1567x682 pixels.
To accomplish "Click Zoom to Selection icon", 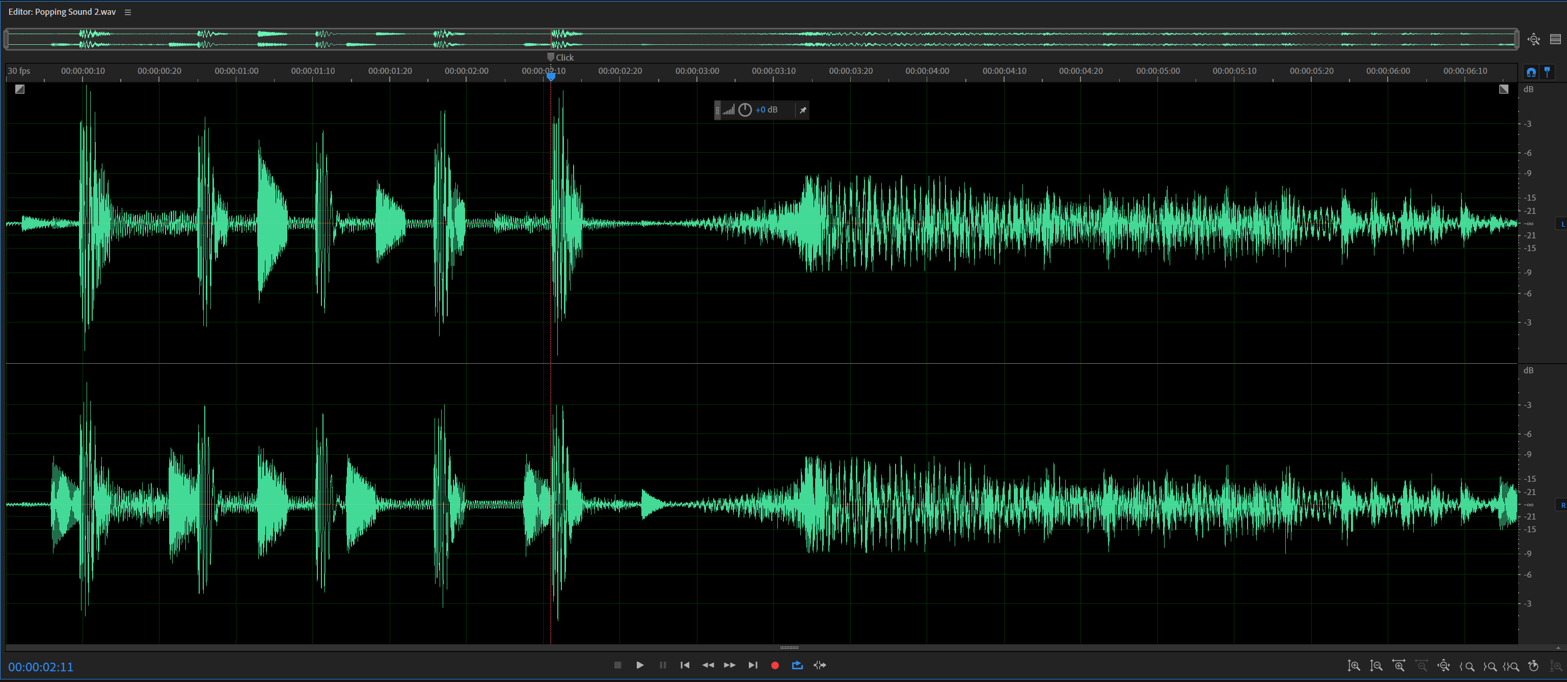I will click(1511, 666).
